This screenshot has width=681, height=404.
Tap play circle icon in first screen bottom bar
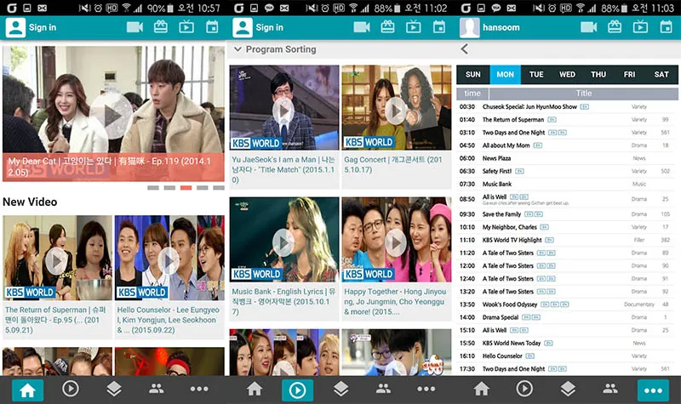coord(71,389)
